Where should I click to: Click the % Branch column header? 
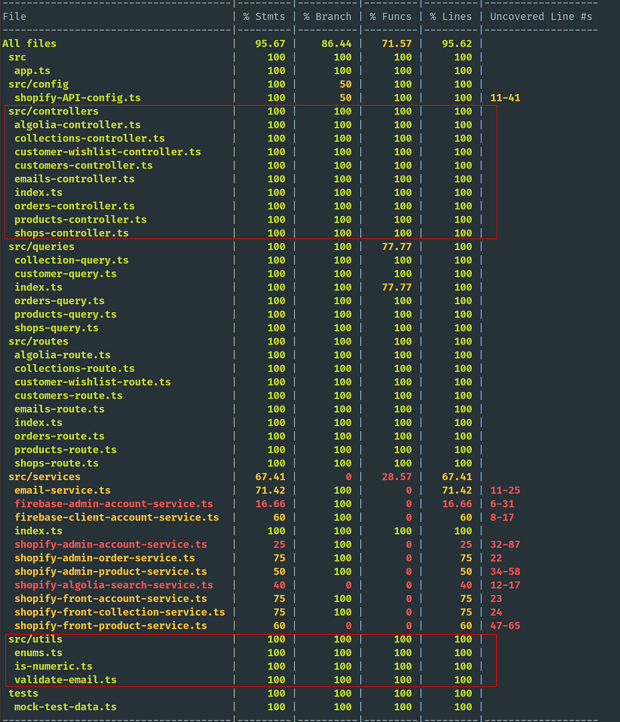point(327,16)
